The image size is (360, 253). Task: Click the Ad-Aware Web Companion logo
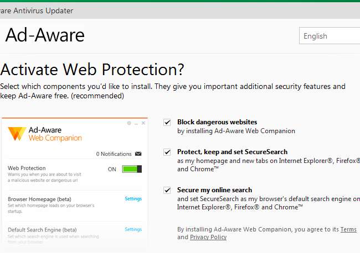[x=16, y=134]
